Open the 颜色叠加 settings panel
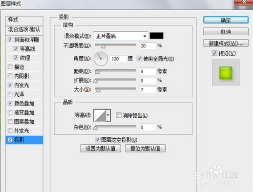 click(x=24, y=104)
